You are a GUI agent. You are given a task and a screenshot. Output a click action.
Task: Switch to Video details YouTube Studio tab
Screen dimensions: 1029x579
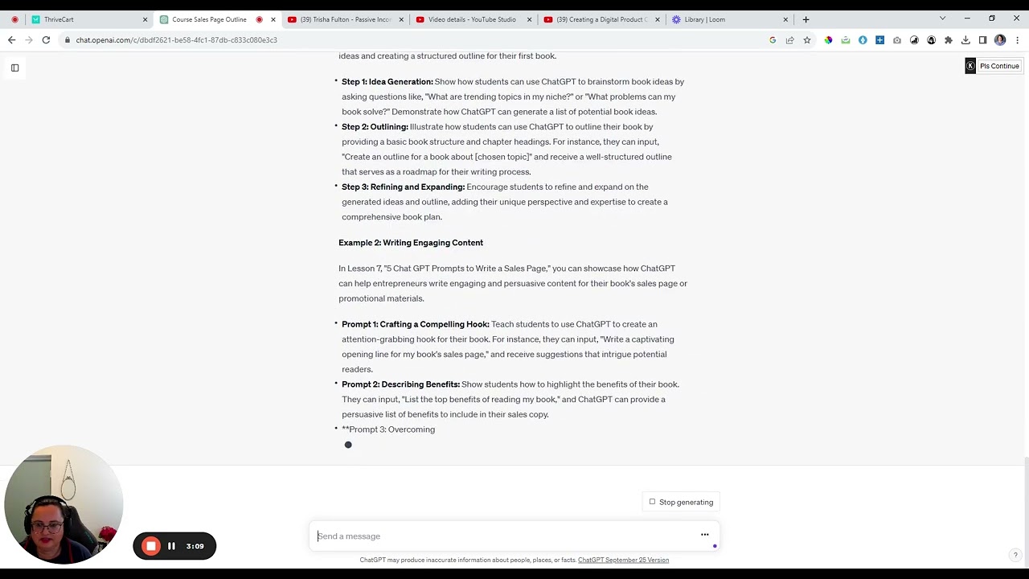click(x=472, y=19)
